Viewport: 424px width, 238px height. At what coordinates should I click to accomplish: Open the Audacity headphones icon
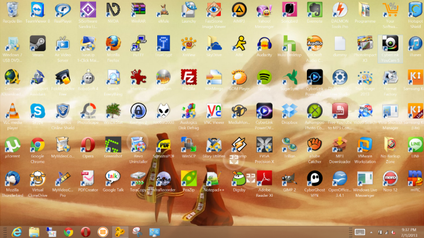pos(264,44)
